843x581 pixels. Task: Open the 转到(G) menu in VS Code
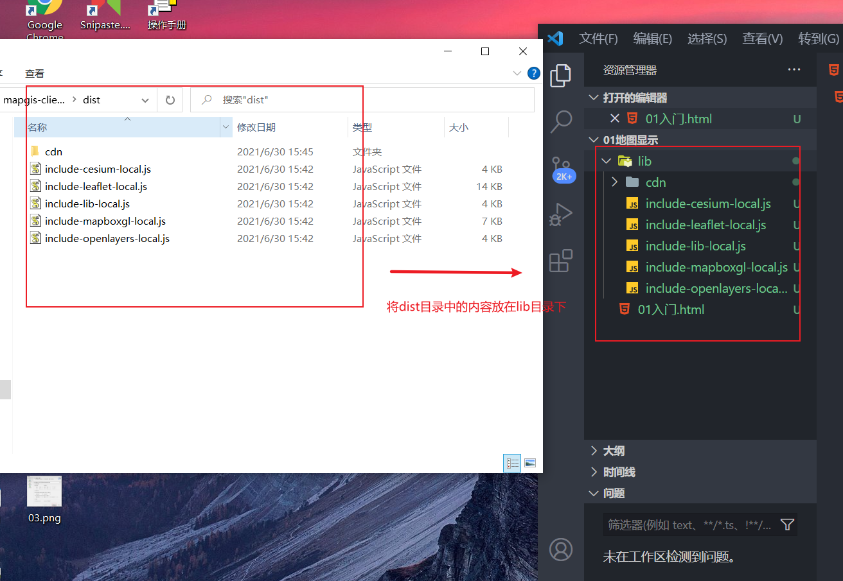(819, 39)
